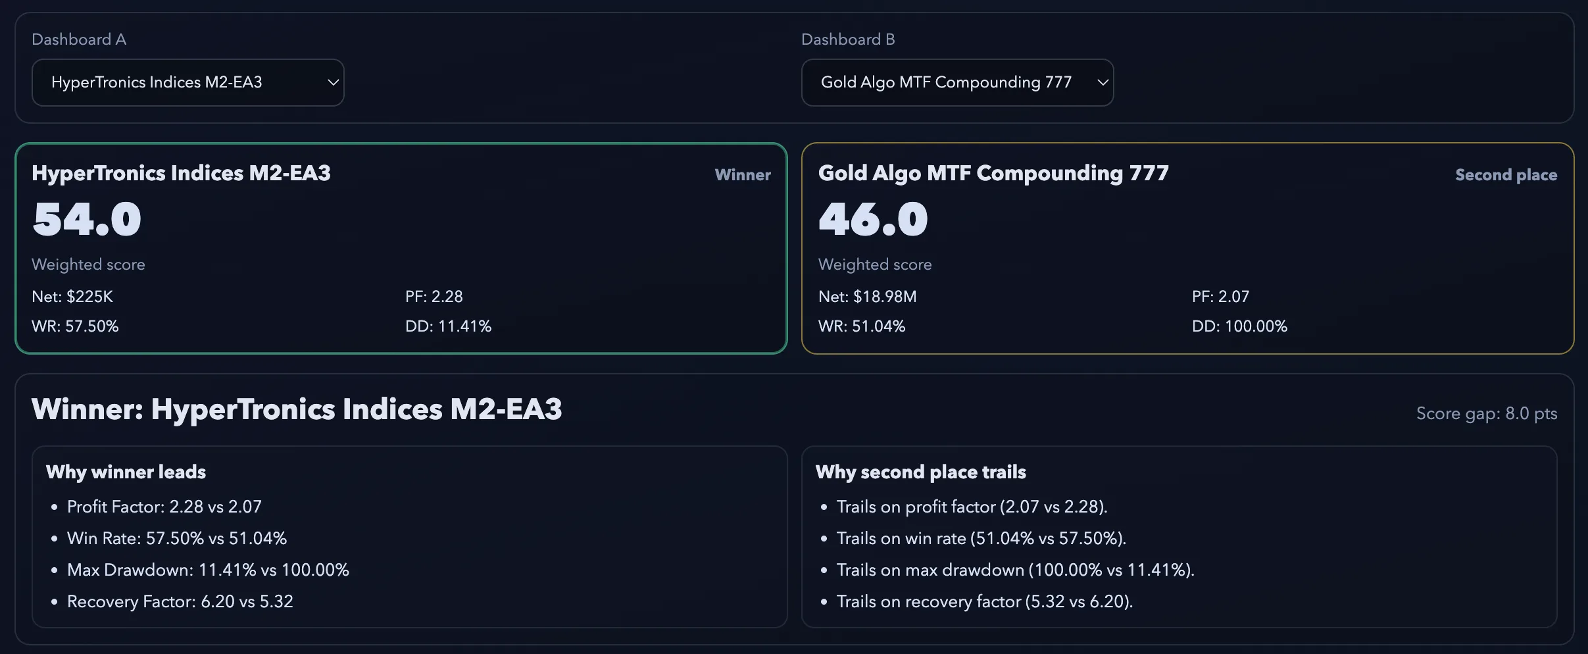Click the PF: 2.28 metric
This screenshot has height=654, width=1588.
click(434, 297)
